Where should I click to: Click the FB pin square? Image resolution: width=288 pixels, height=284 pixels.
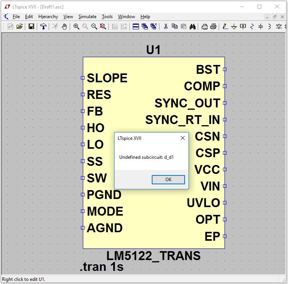83,111
